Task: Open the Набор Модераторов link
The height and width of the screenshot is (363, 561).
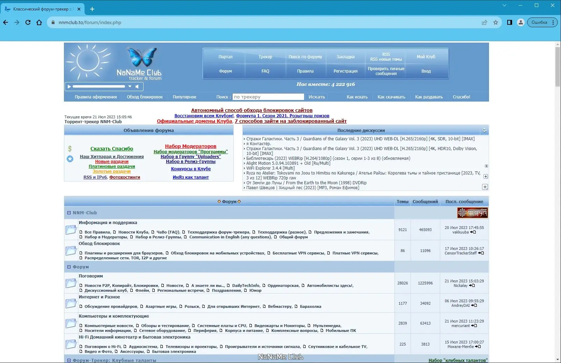Action: tap(191, 146)
